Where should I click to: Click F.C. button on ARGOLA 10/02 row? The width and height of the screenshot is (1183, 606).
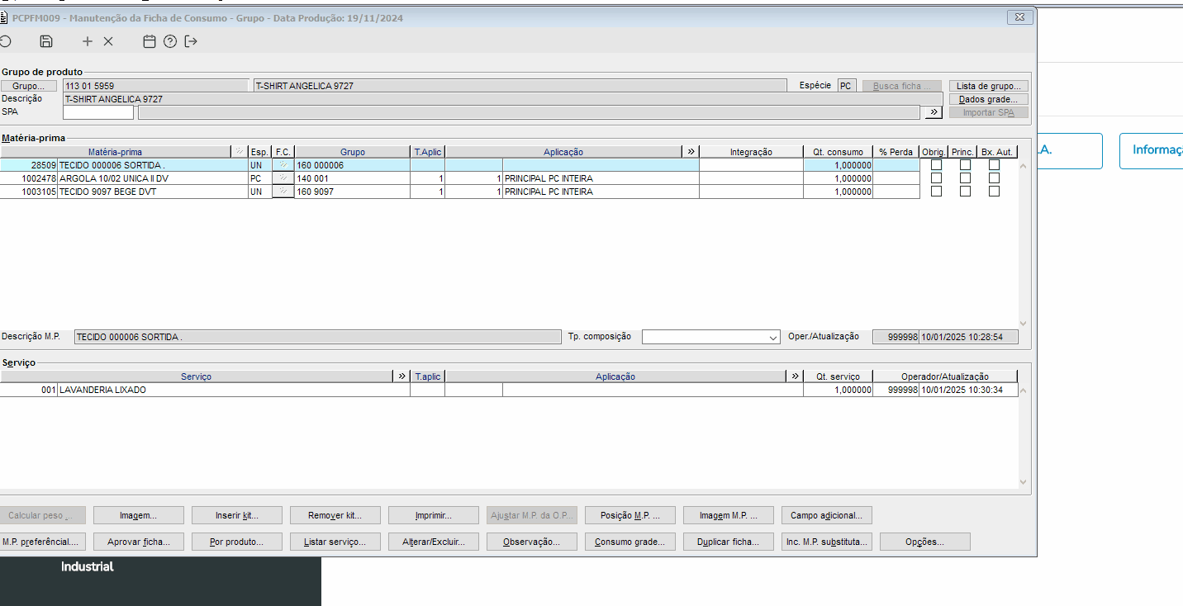[x=283, y=178]
